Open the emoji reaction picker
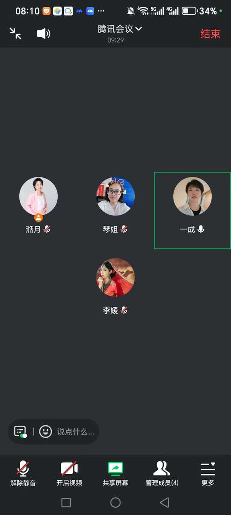 (45, 431)
